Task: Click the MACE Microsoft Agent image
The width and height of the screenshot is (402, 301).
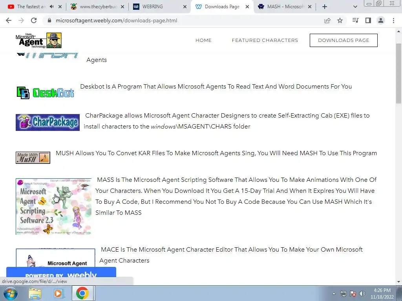Action: click(55, 257)
